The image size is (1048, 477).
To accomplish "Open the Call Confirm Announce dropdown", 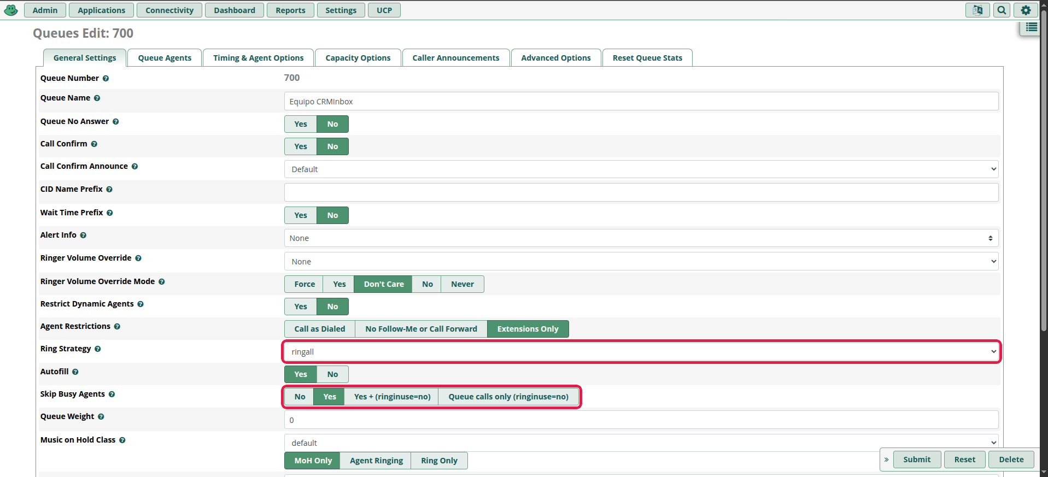I will (641, 169).
